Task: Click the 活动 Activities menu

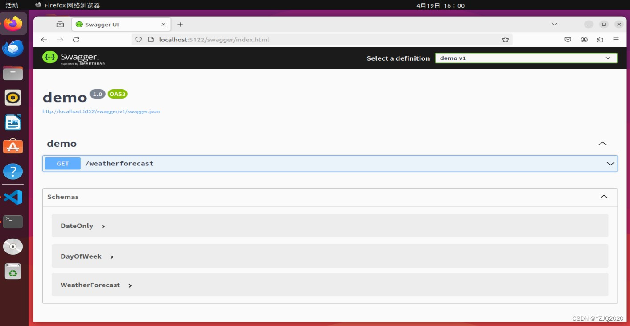Action: pyautogui.click(x=12, y=5)
